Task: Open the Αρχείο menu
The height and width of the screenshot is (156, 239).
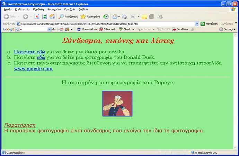Action: pyautogui.click(x=7, y=9)
